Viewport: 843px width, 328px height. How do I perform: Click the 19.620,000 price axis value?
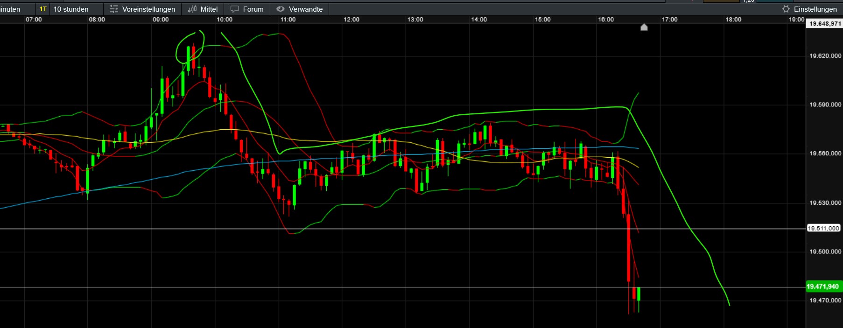point(825,56)
